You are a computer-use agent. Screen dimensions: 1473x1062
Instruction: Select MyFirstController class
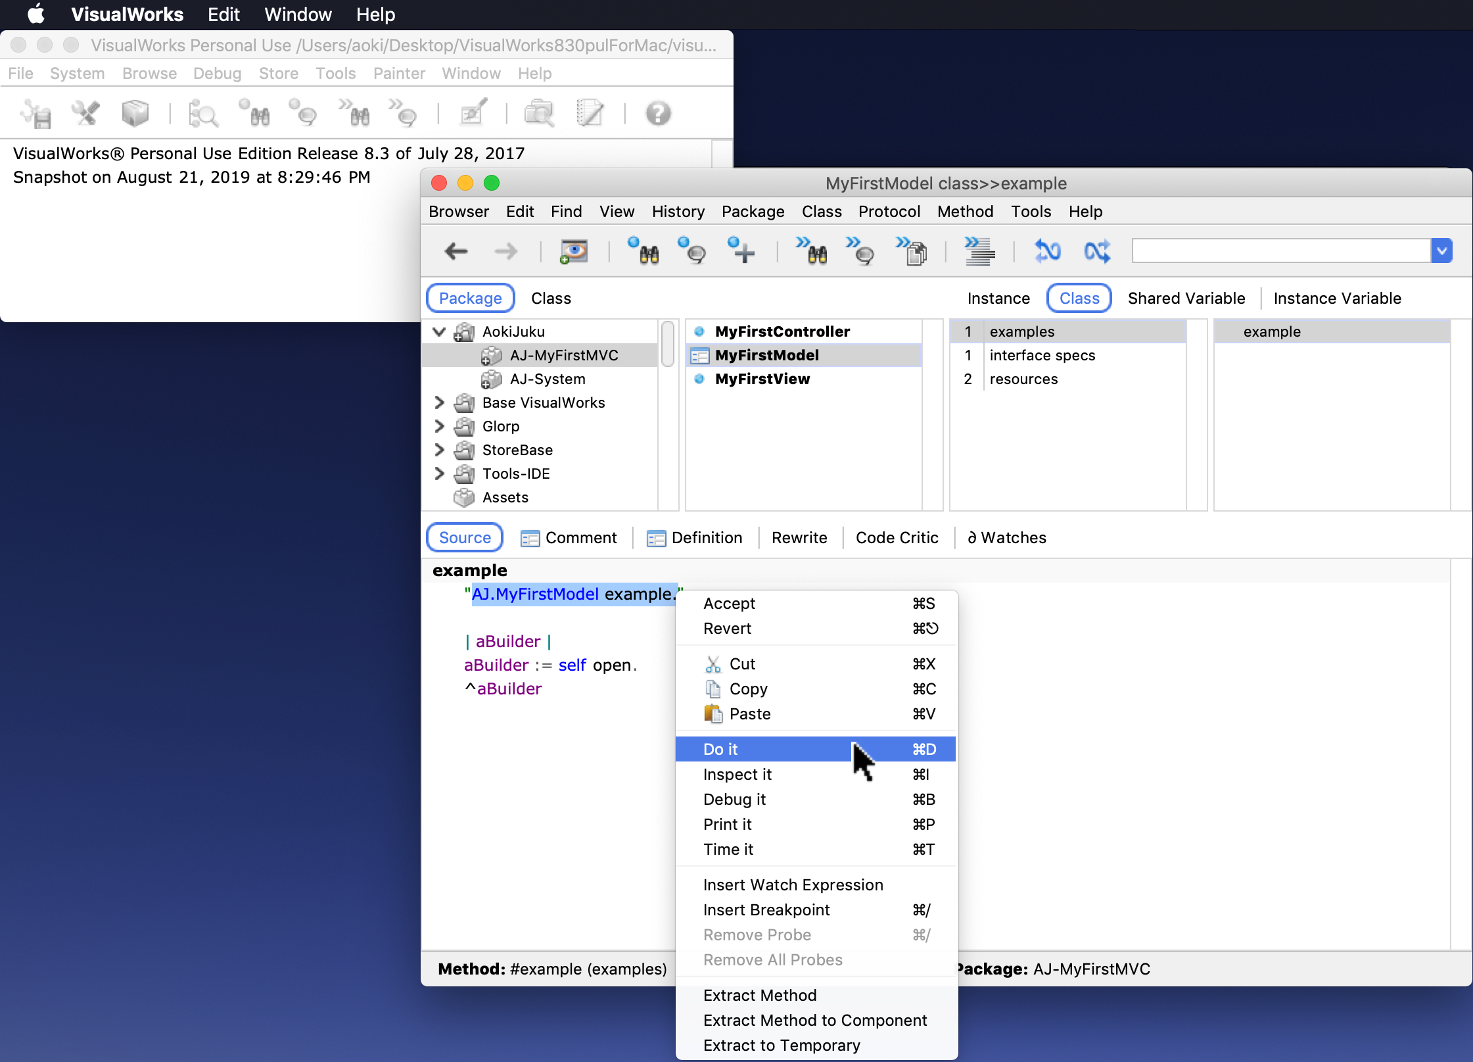tap(805, 331)
